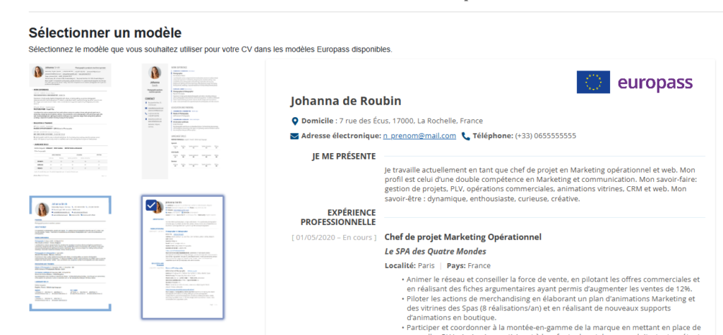
Task: Select the JE ME PRÉSENTE section heading
Action: click(x=343, y=156)
